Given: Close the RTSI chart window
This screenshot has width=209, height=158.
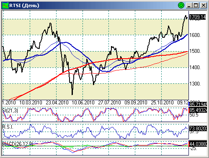Looking at the screenshot, I should click(x=203, y=5).
